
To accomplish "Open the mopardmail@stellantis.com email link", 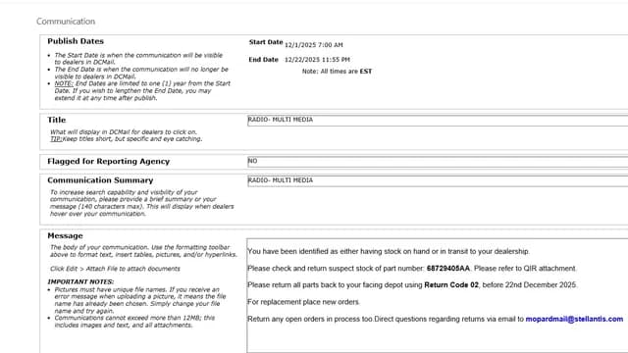I will coord(574,319).
